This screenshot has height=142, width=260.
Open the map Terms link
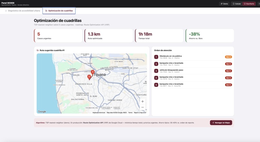pyautogui.click(x=130, y=113)
